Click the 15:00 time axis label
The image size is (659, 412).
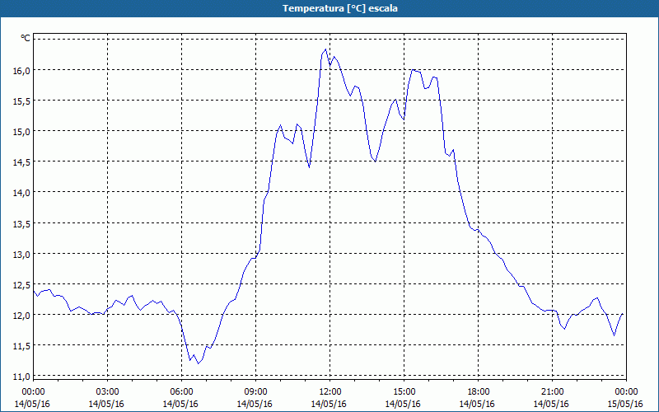(404, 392)
